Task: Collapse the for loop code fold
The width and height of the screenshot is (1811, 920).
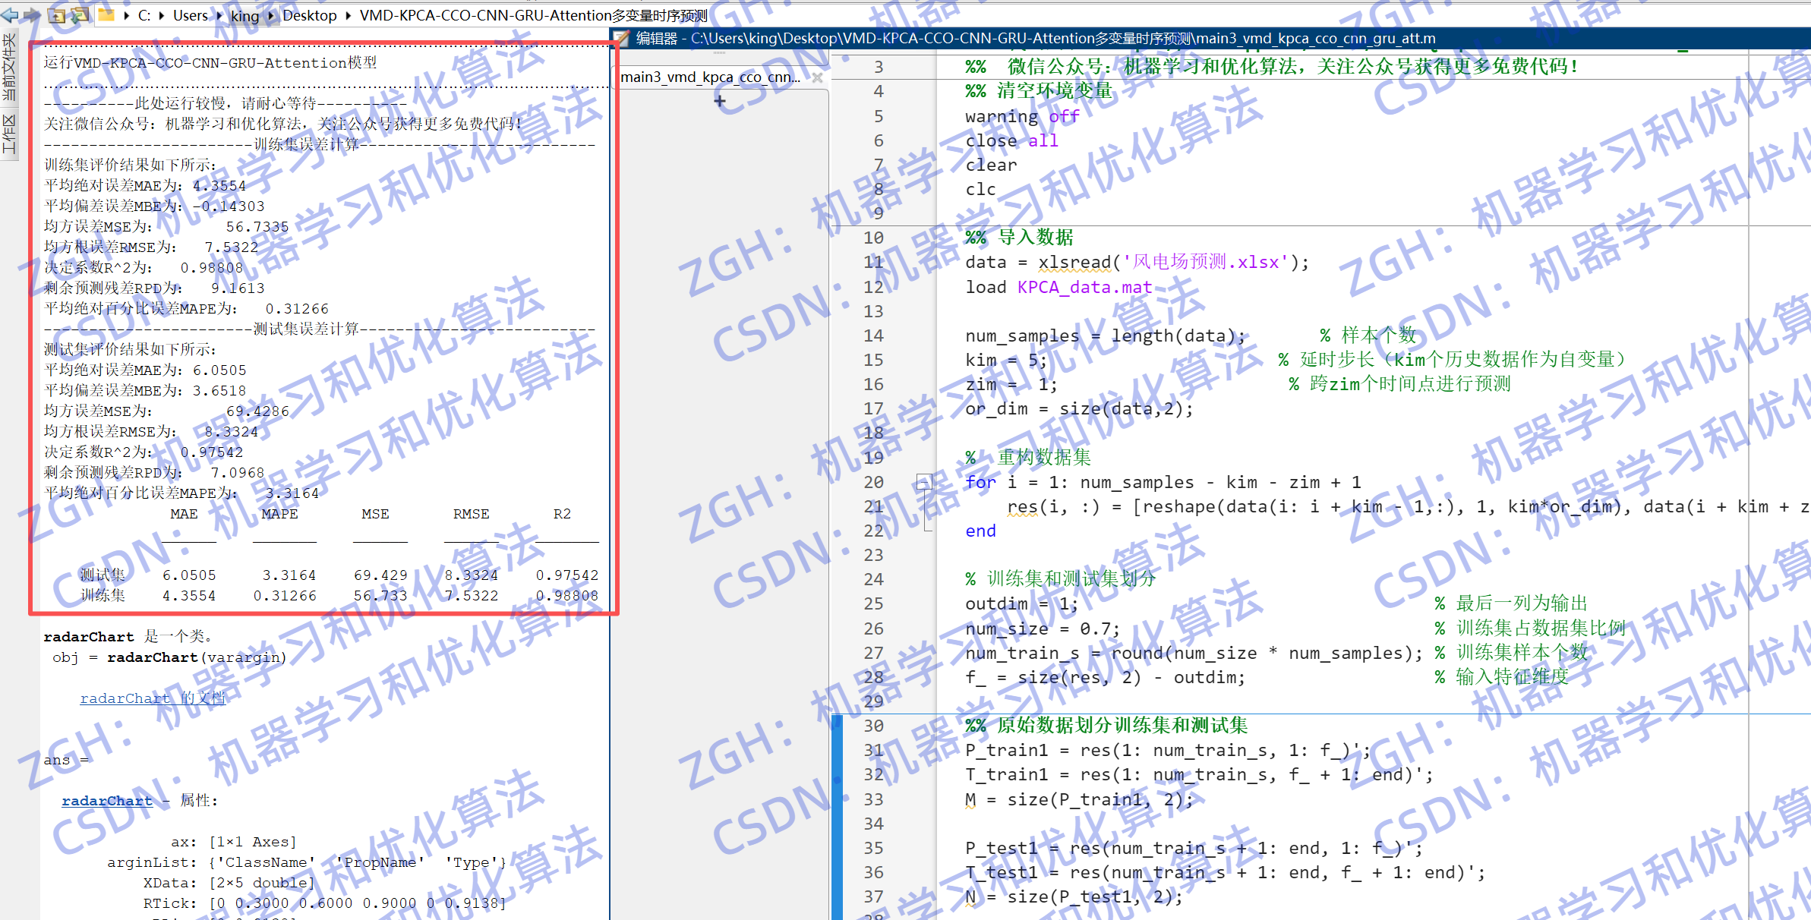Action: tap(923, 481)
